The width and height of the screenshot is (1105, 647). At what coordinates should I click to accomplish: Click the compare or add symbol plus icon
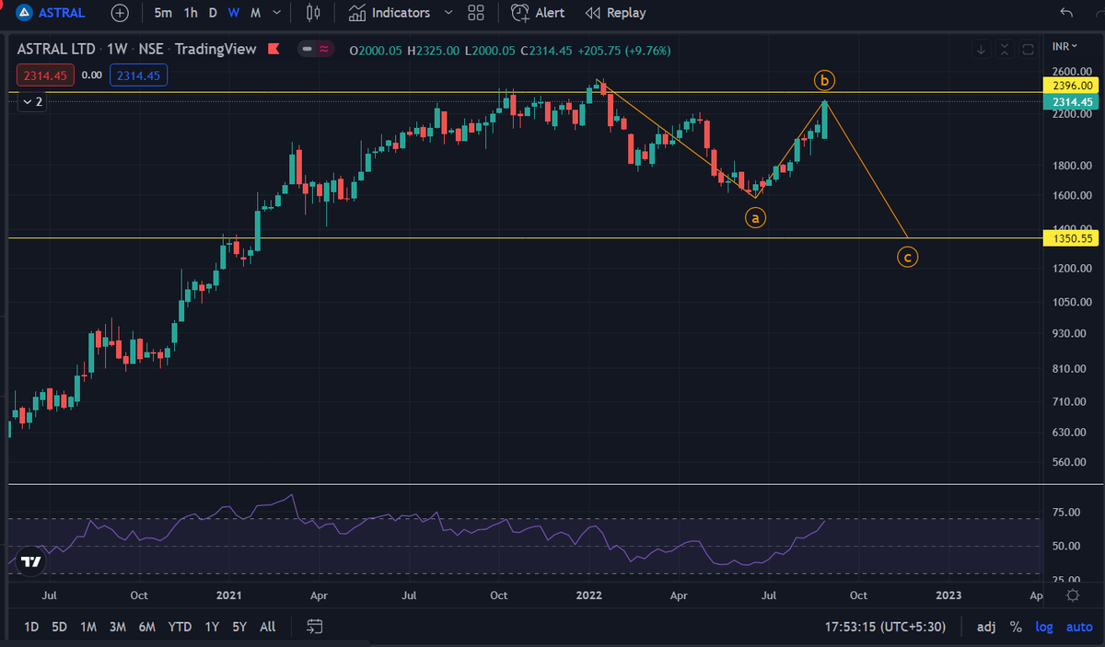(121, 13)
